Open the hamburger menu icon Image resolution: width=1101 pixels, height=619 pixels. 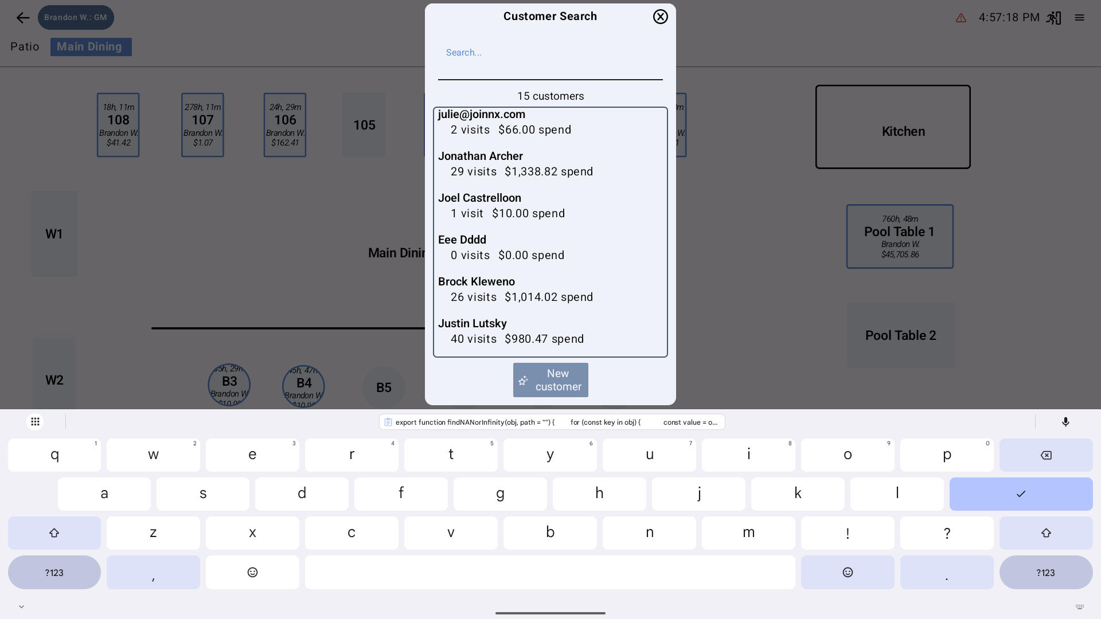(x=1079, y=18)
